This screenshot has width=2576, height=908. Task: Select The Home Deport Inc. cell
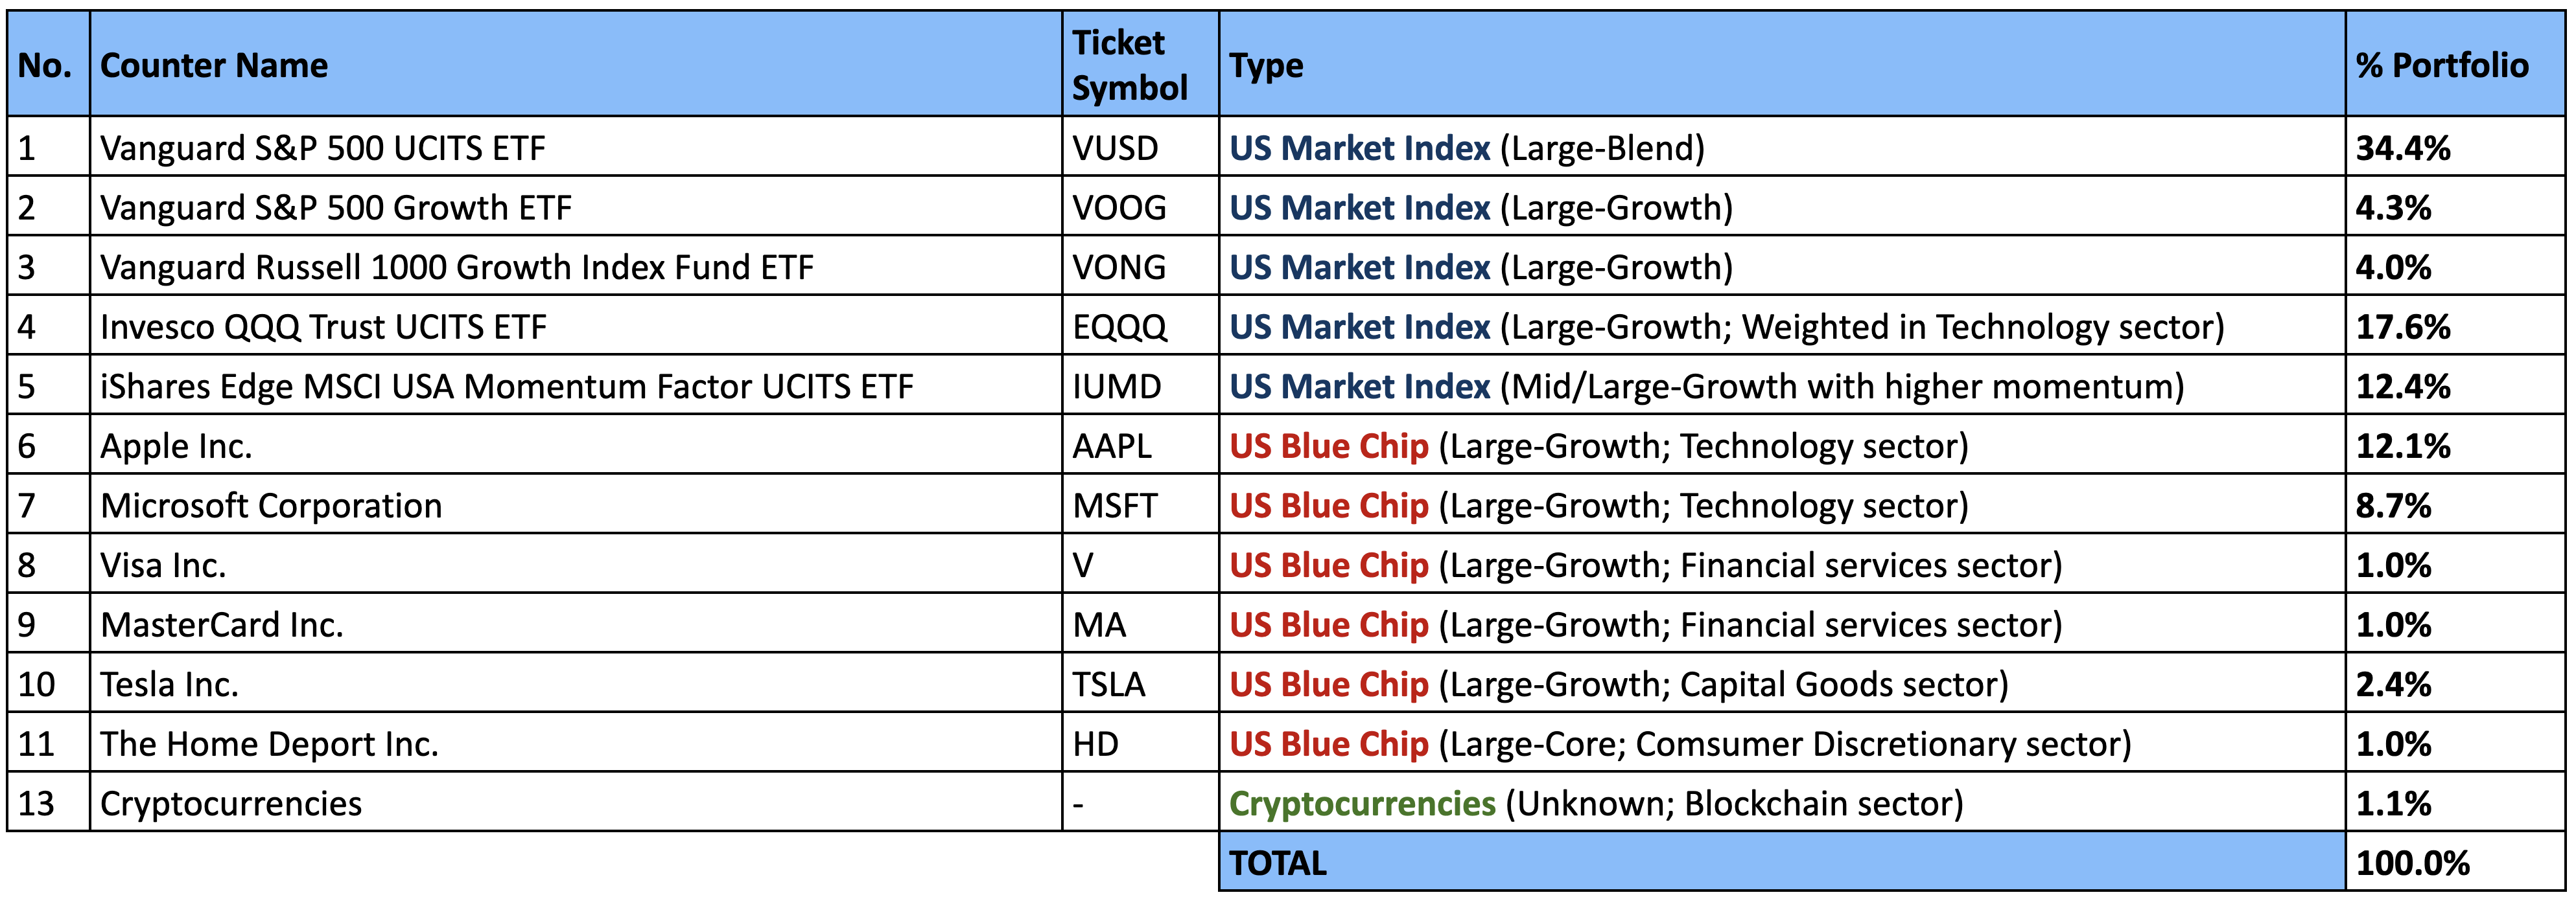coord(269,744)
